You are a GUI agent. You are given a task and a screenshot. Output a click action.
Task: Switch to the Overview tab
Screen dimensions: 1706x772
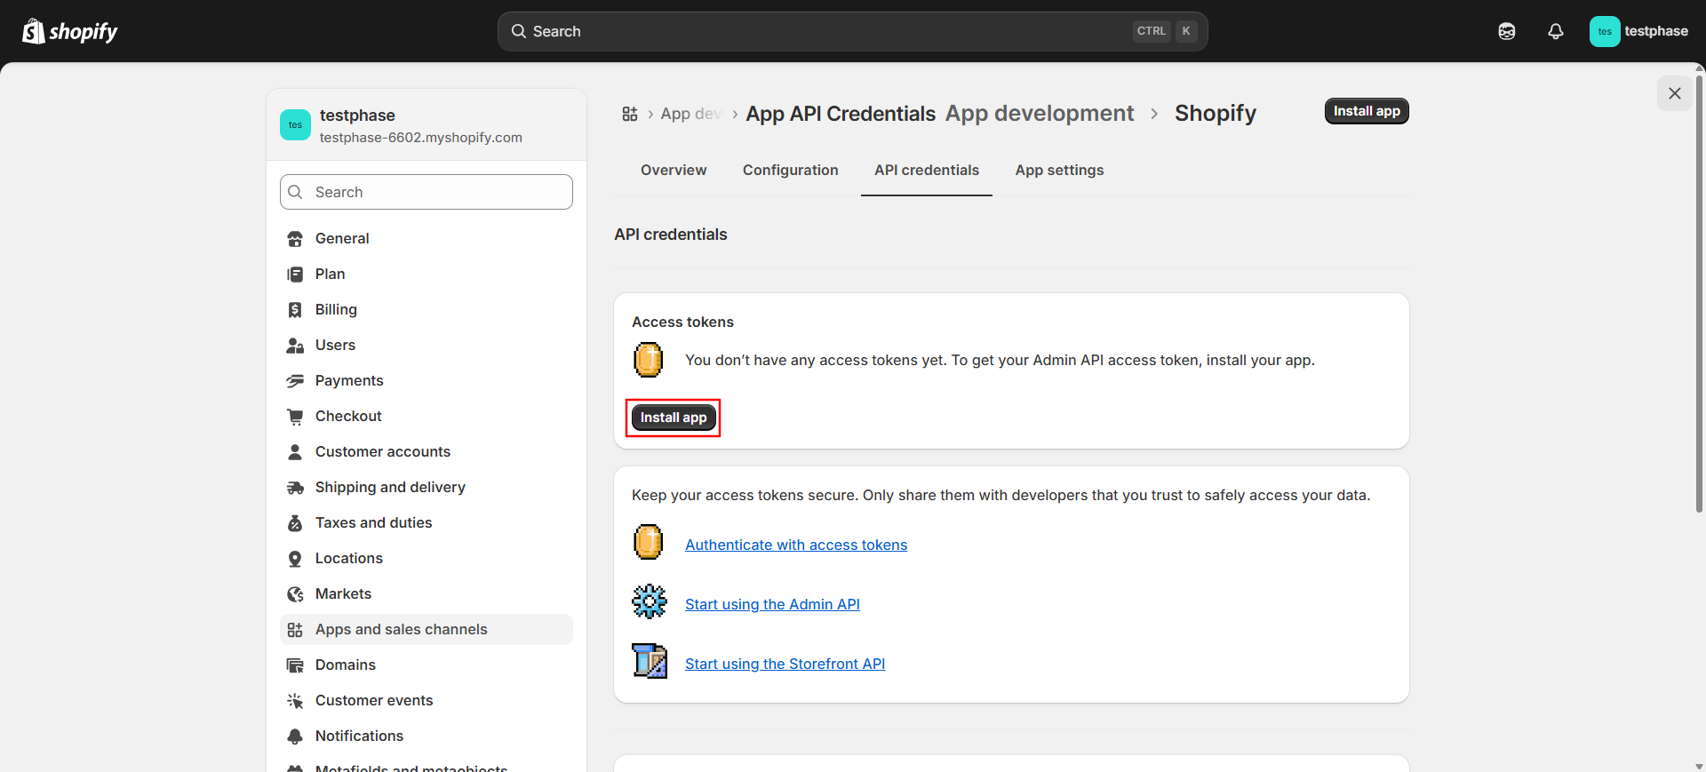674,170
